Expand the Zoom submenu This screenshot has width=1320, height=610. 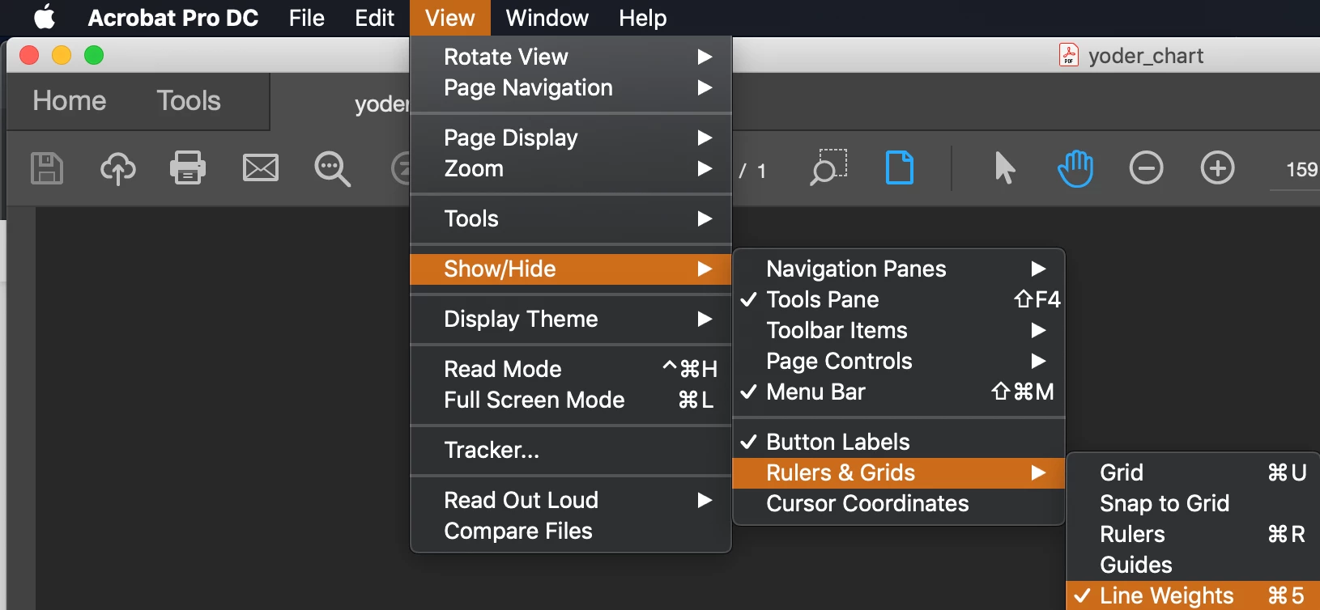tap(571, 168)
